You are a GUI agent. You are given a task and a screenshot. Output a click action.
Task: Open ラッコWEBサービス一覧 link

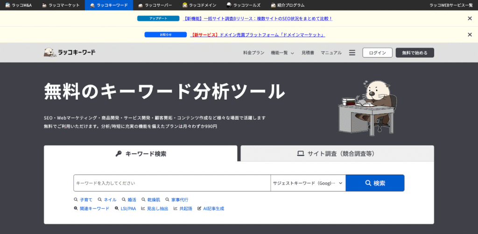click(x=451, y=5)
